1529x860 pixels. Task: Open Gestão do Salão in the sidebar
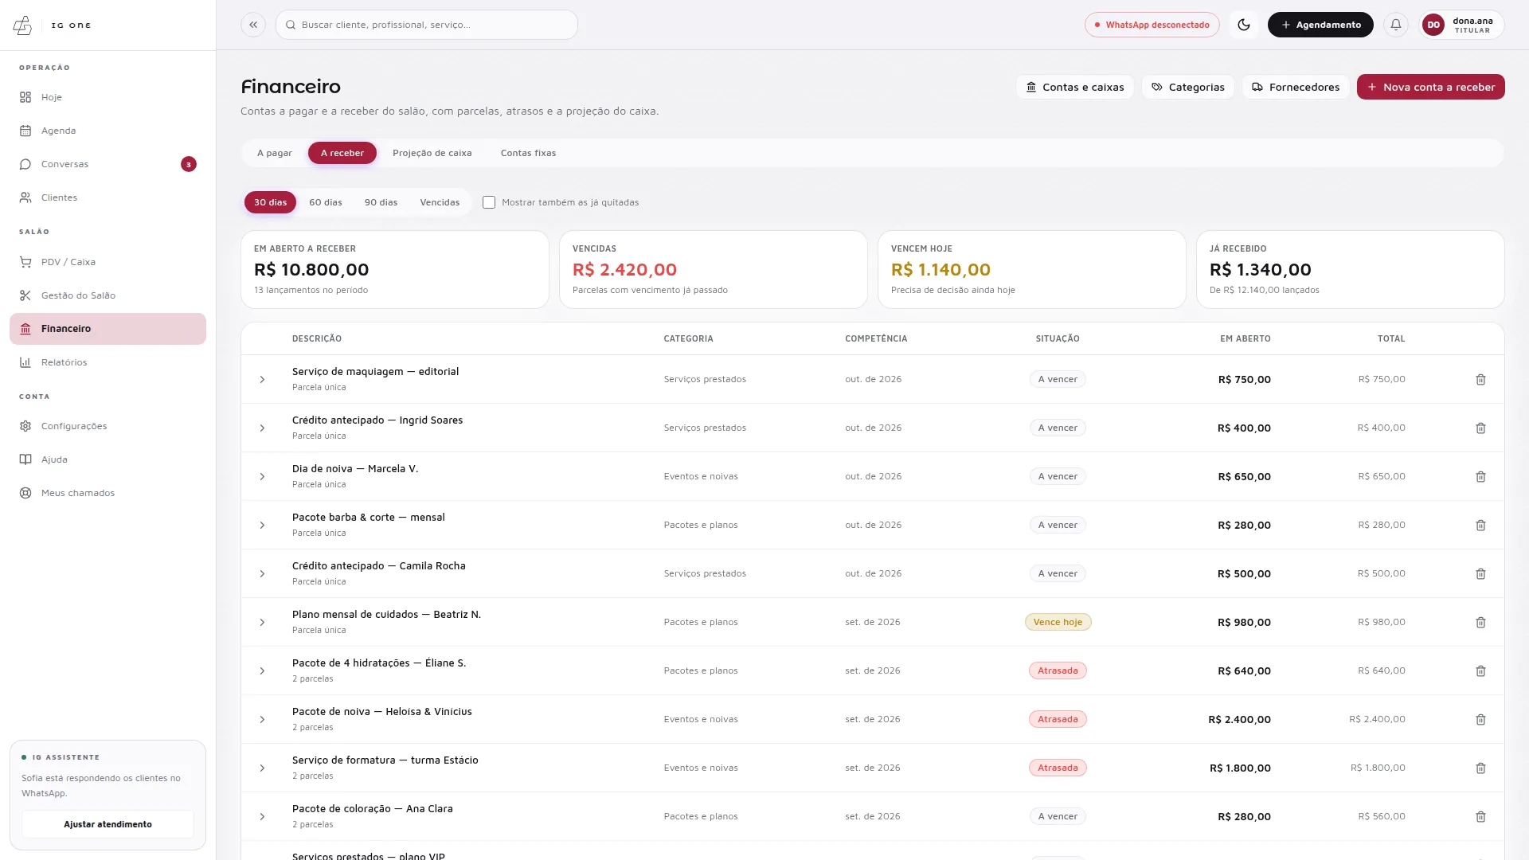tap(108, 295)
